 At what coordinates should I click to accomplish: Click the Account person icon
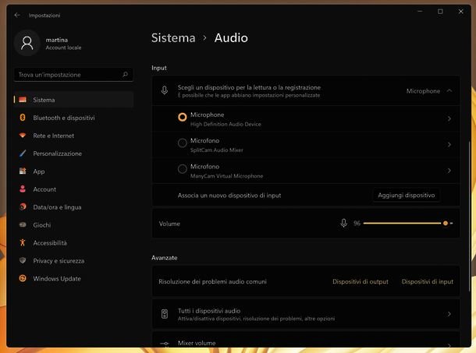23,189
